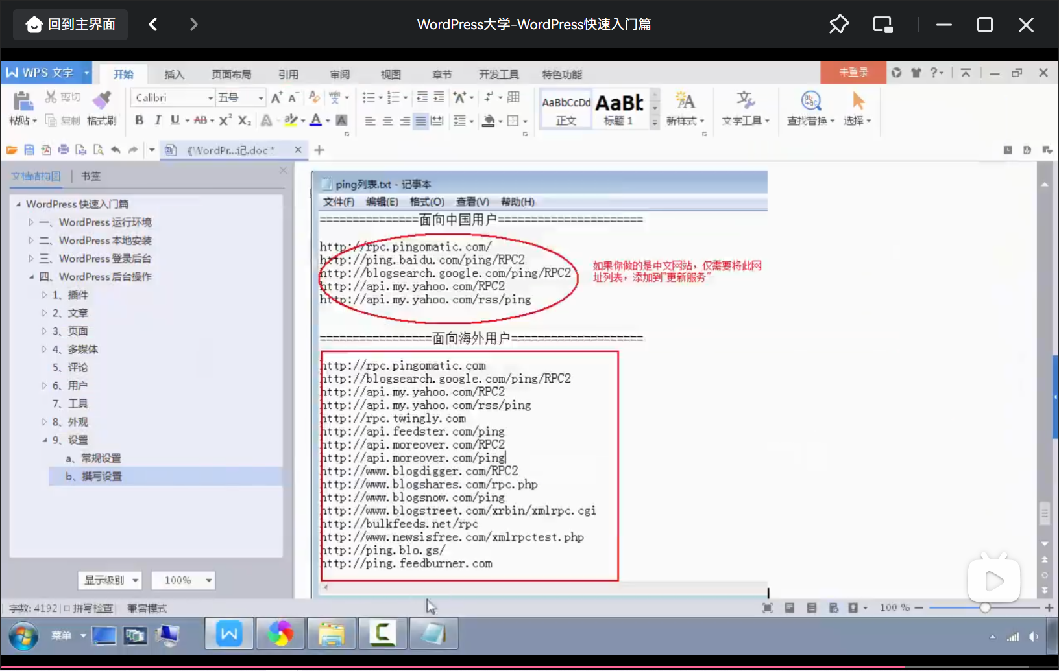
Task: Click the WPS 文字 application menu button
Action: 45,73
